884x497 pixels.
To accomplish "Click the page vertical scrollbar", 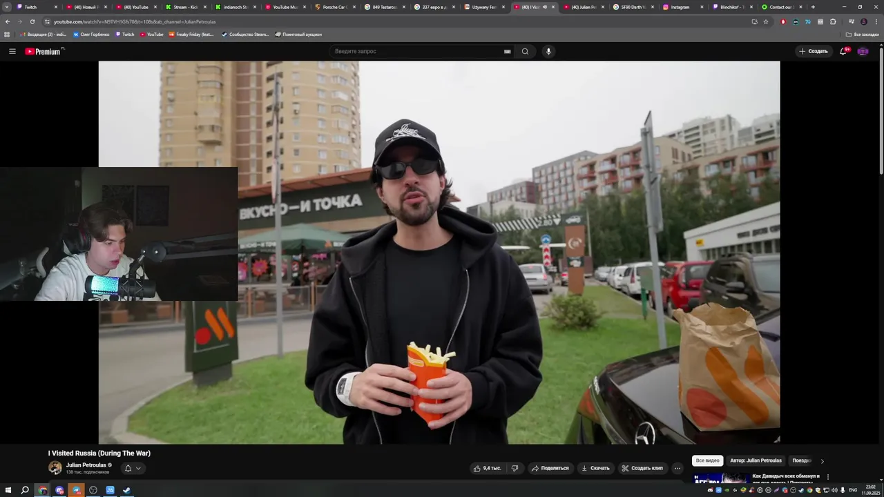I will [881, 110].
